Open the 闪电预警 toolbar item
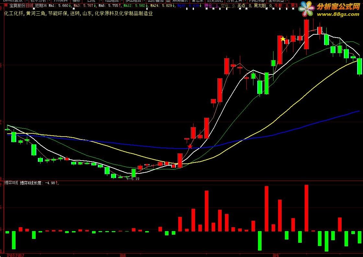This screenshot has height=257, width=363. (x=256, y=1)
